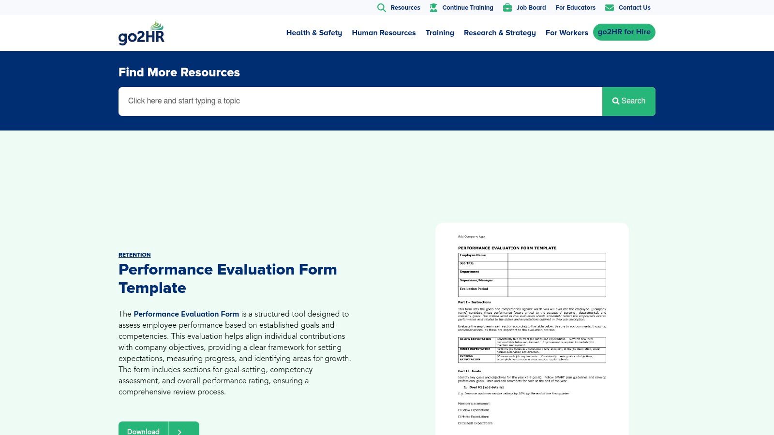Click the Job Board briefcase icon
This screenshot has width=774, height=435.
point(507,8)
